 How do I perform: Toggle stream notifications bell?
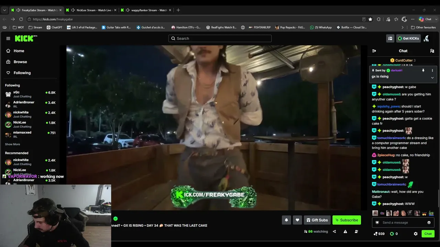point(286,220)
